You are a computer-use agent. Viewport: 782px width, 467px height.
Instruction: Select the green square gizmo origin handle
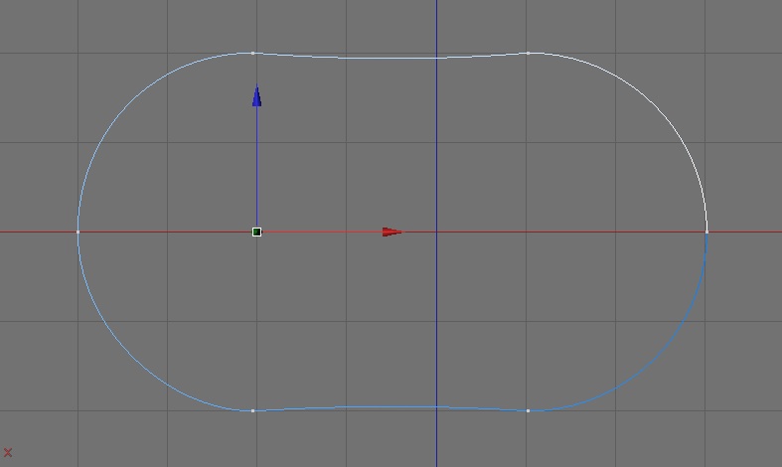256,232
